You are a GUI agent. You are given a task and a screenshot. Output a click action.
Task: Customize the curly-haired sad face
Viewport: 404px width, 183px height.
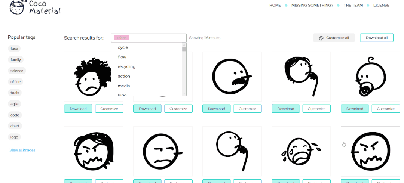click(x=109, y=109)
